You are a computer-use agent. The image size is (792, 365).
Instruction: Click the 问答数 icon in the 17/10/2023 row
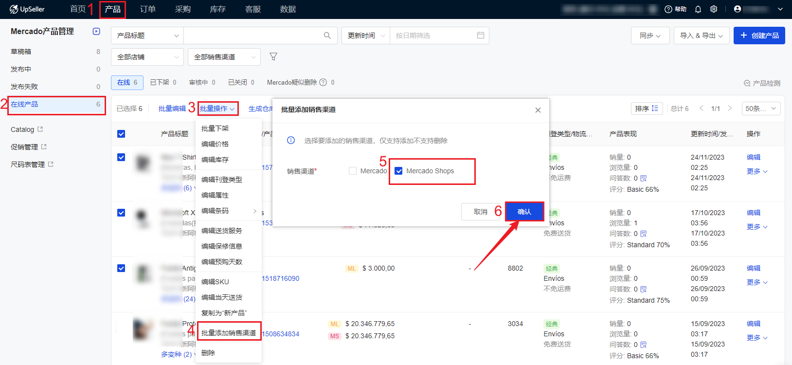pos(644,234)
